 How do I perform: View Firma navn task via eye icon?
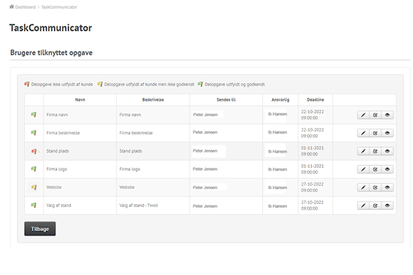[x=388, y=115]
